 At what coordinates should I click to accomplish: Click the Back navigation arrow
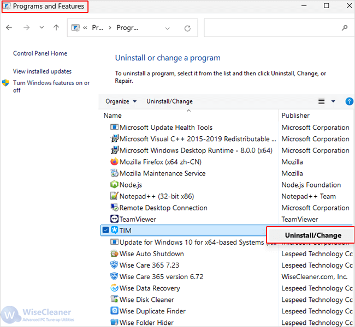9,28
